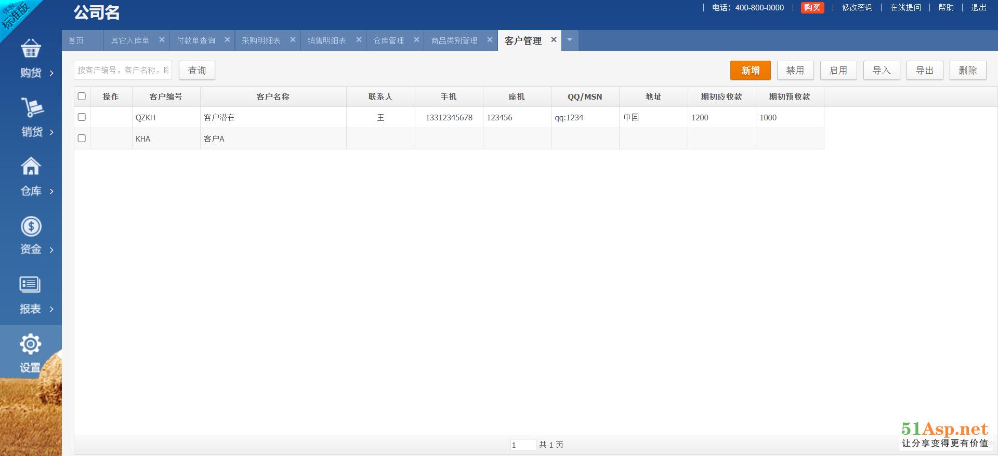Click the customer search input field
The height and width of the screenshot is (456, 998).
coord(123,71)
